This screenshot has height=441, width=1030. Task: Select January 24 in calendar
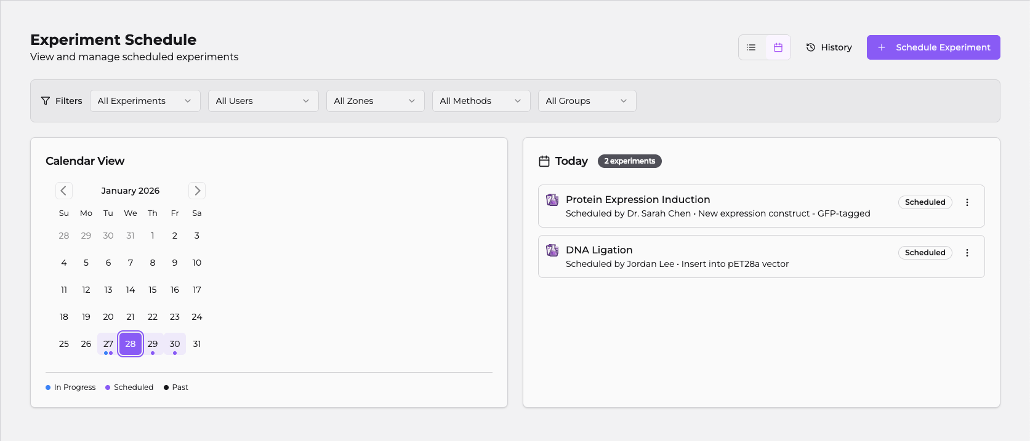point(197,317)
